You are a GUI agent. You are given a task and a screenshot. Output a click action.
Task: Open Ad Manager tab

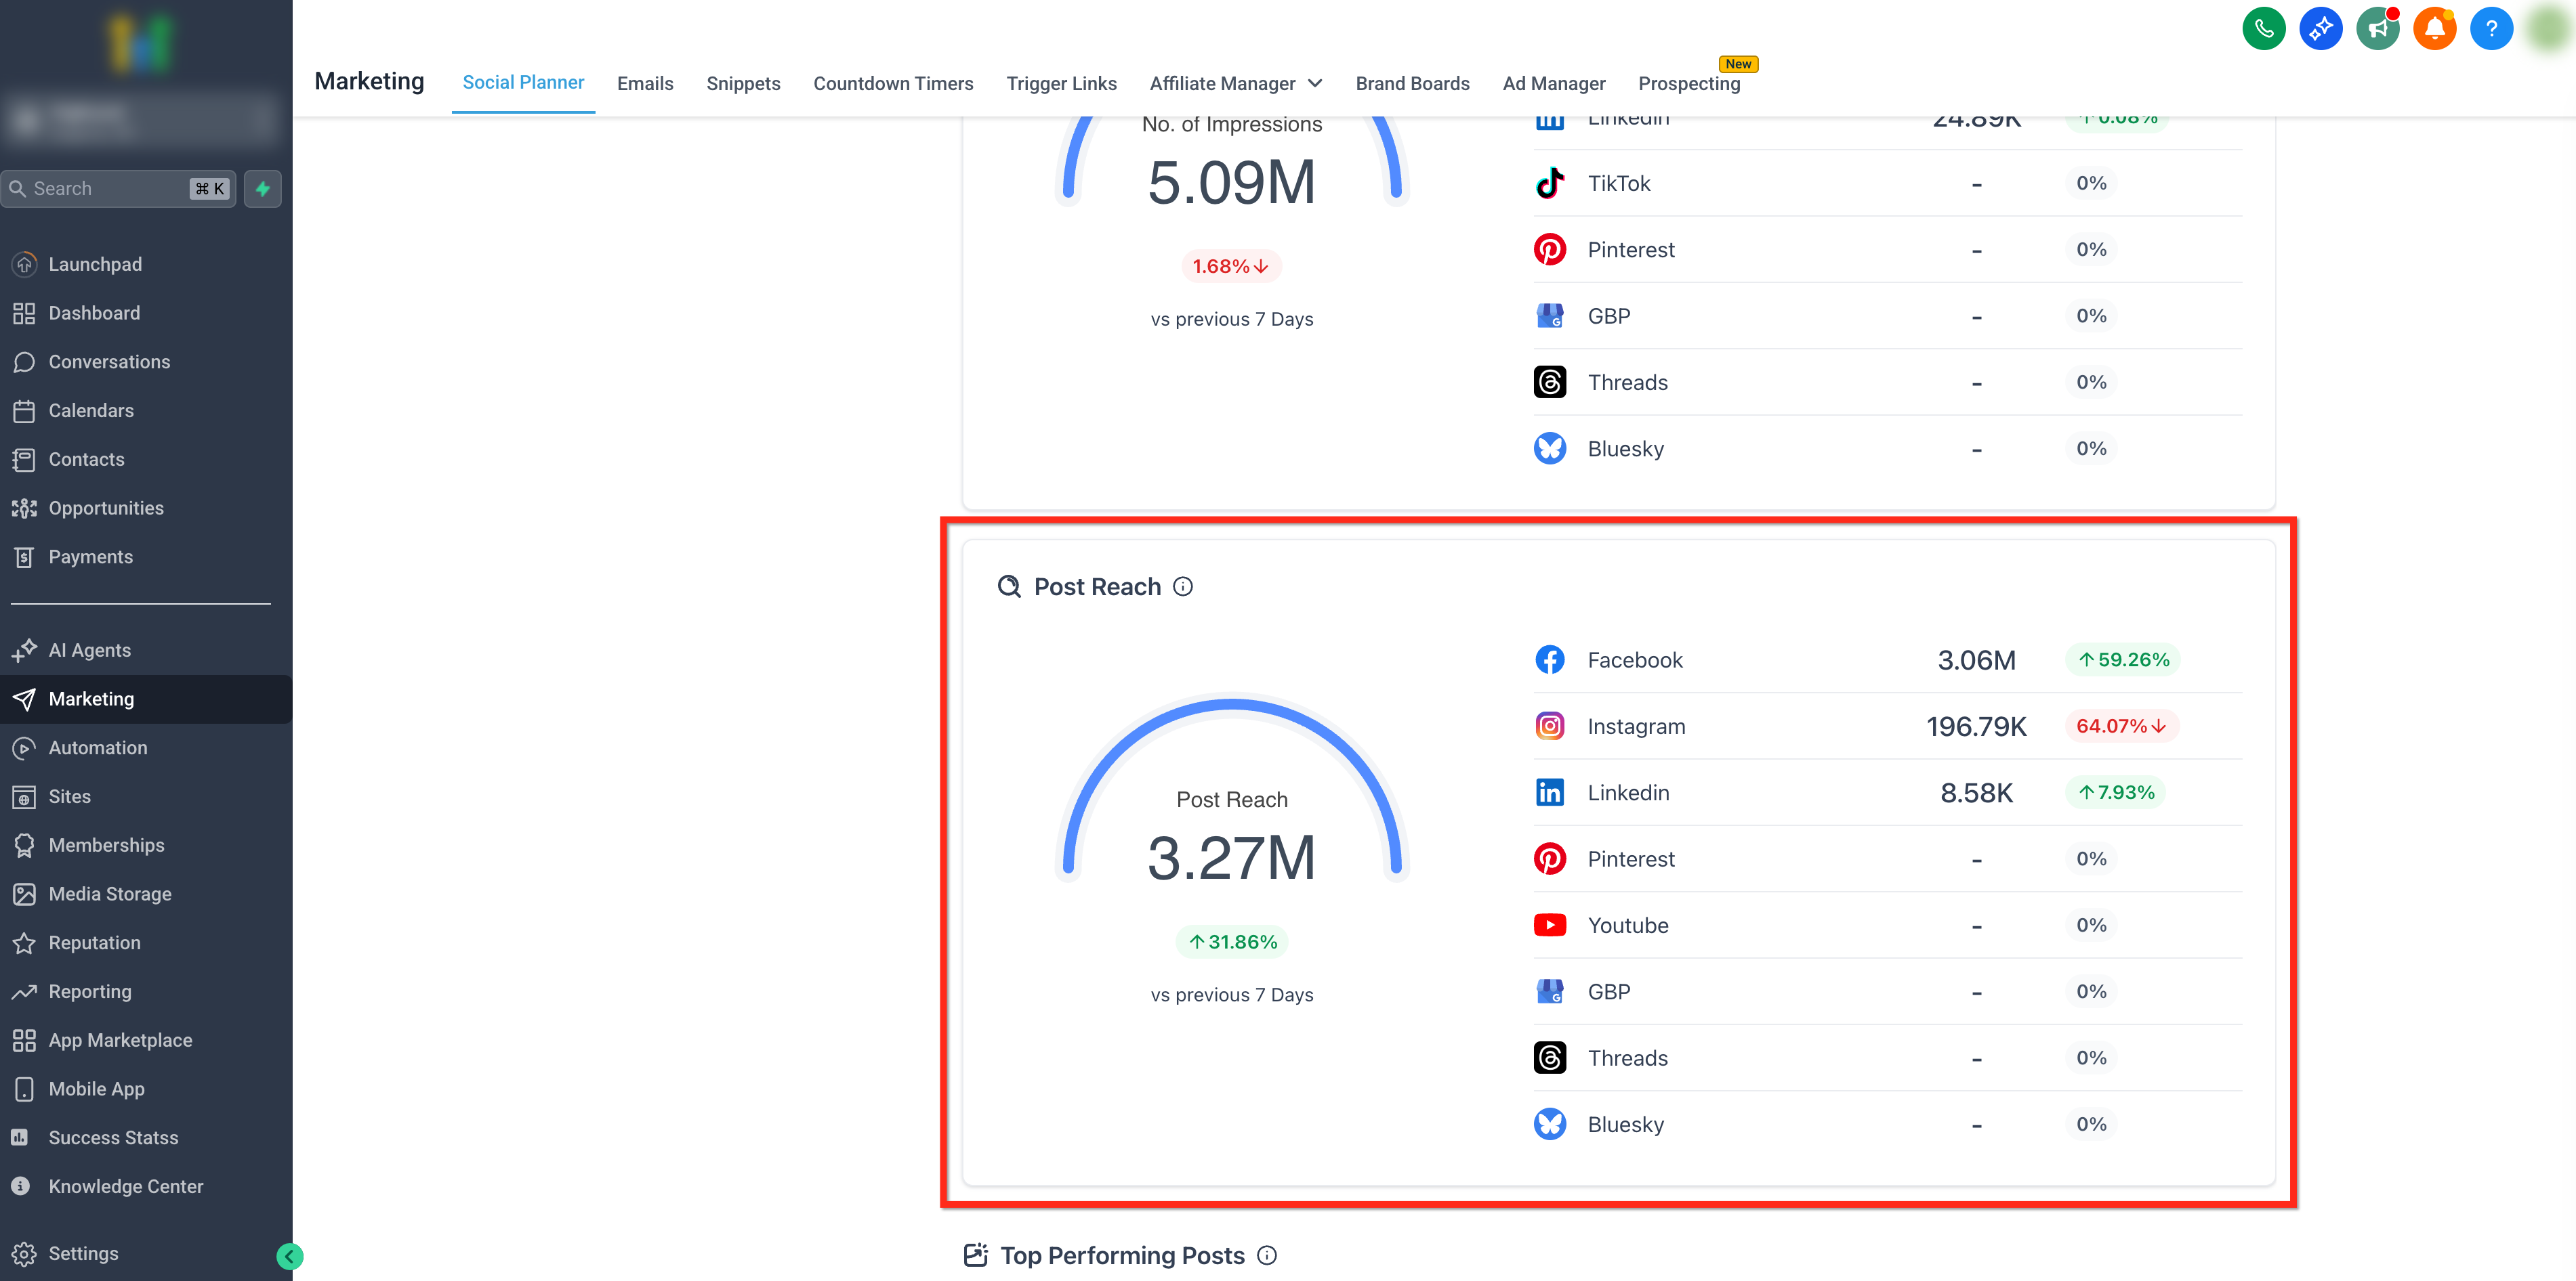coord(1554,84)
